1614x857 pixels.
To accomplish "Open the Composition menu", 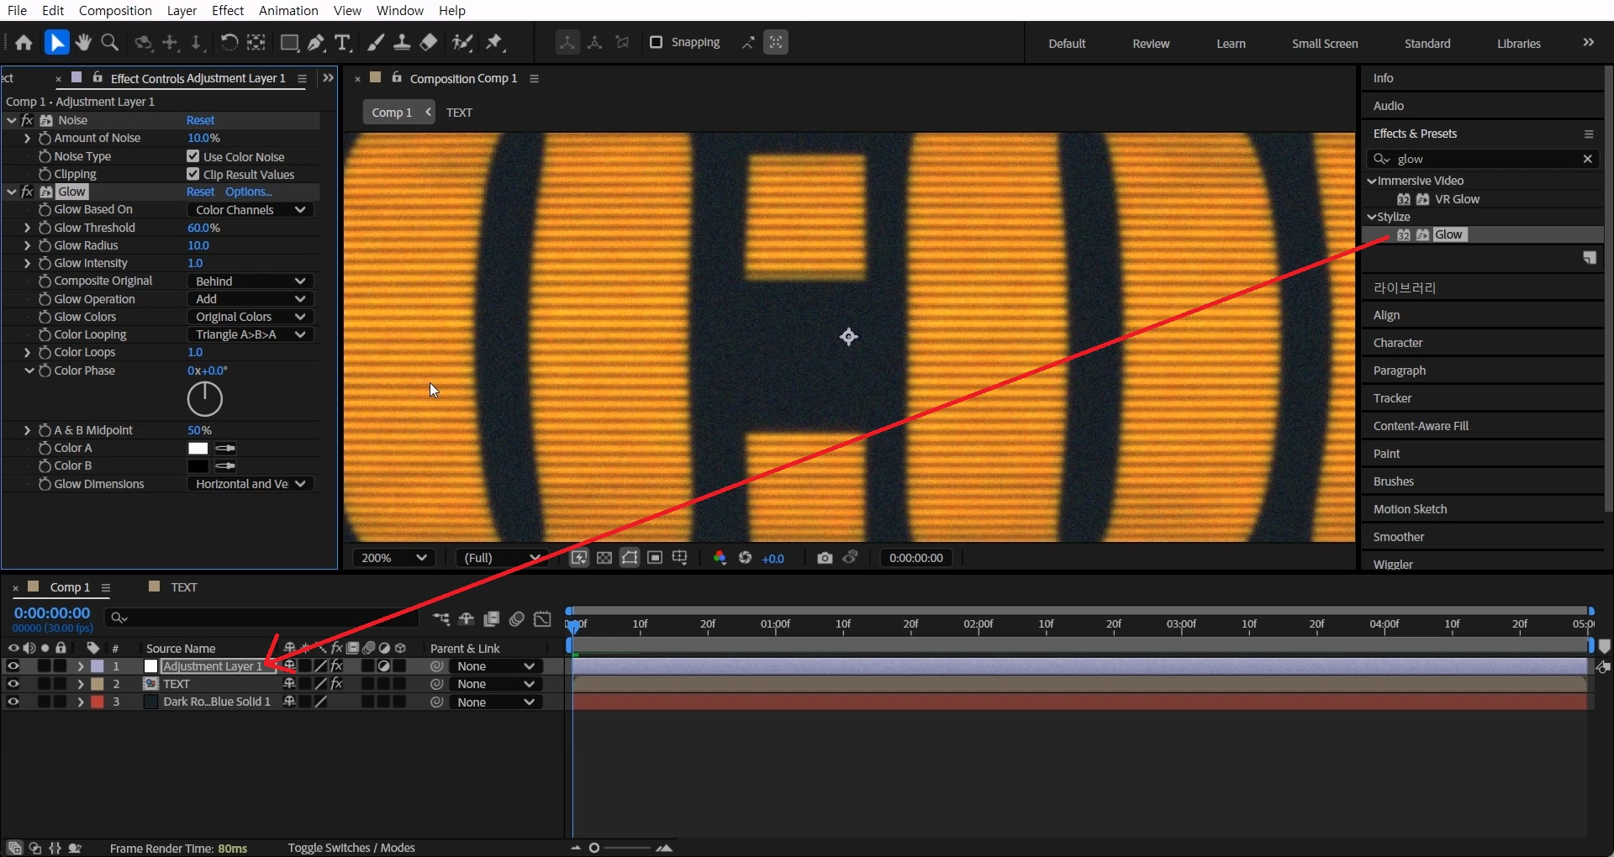I will (x=115, y=10).
